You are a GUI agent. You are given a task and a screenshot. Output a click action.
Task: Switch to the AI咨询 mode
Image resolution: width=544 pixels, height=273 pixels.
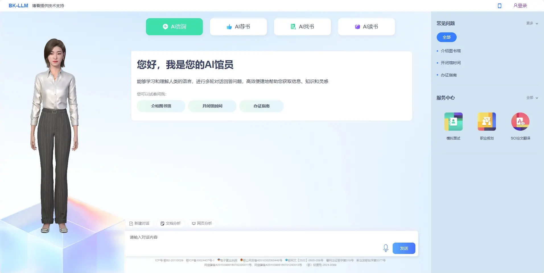click(x=174, y=26)
